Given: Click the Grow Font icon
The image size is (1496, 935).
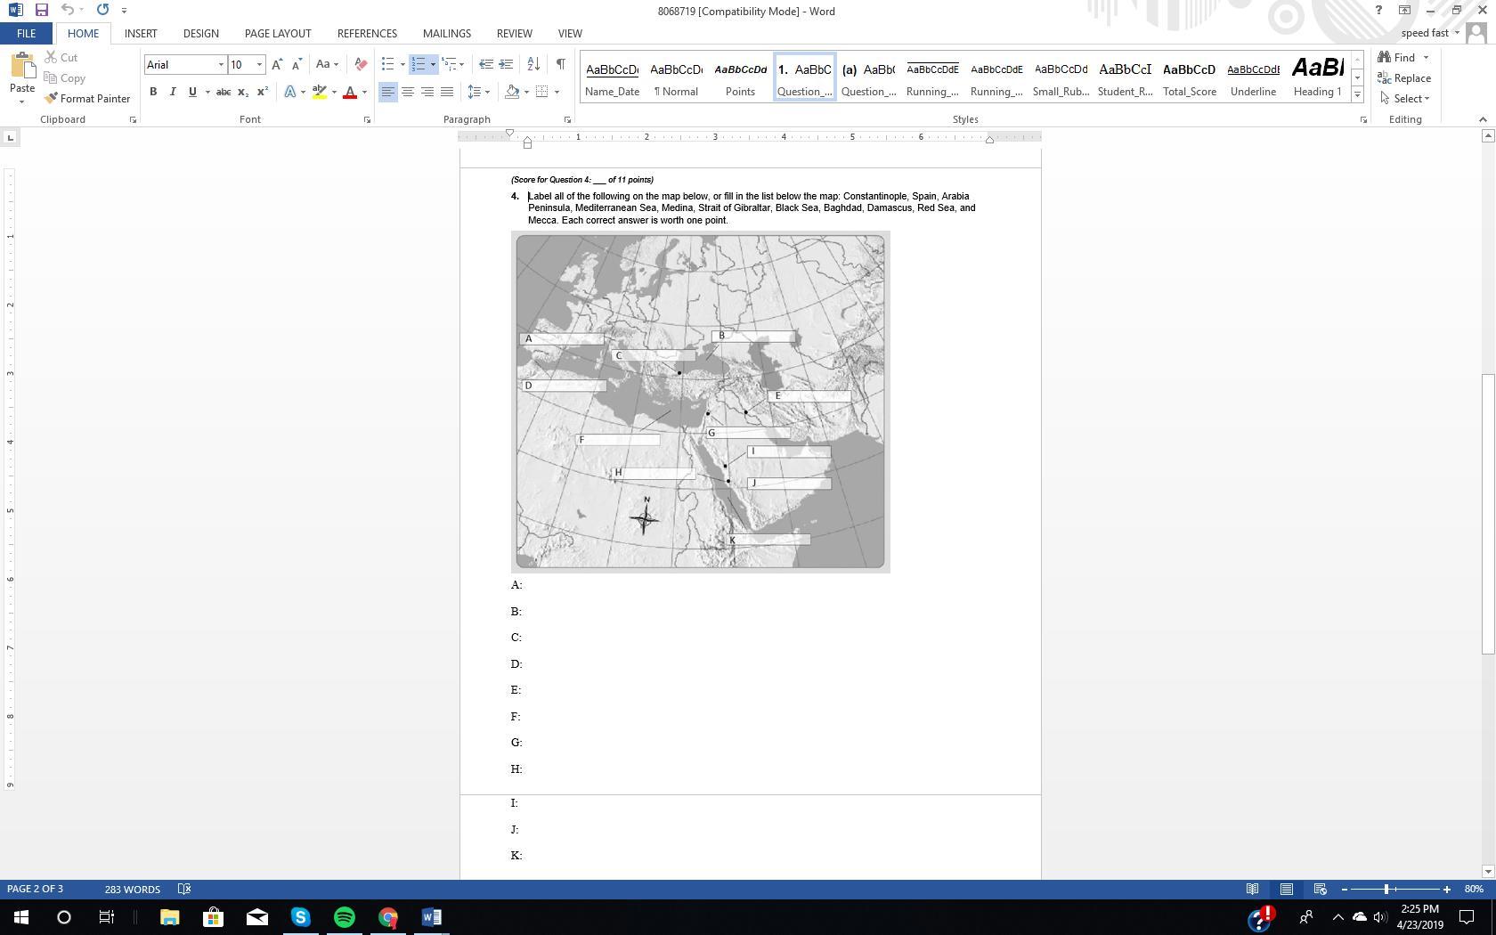Looking at the screenshot, I should pyautogui.click(x=277, y=64).
